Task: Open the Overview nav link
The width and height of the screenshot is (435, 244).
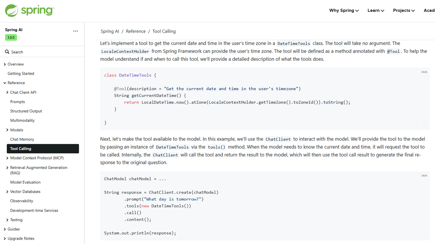Action: coord(16,64)
